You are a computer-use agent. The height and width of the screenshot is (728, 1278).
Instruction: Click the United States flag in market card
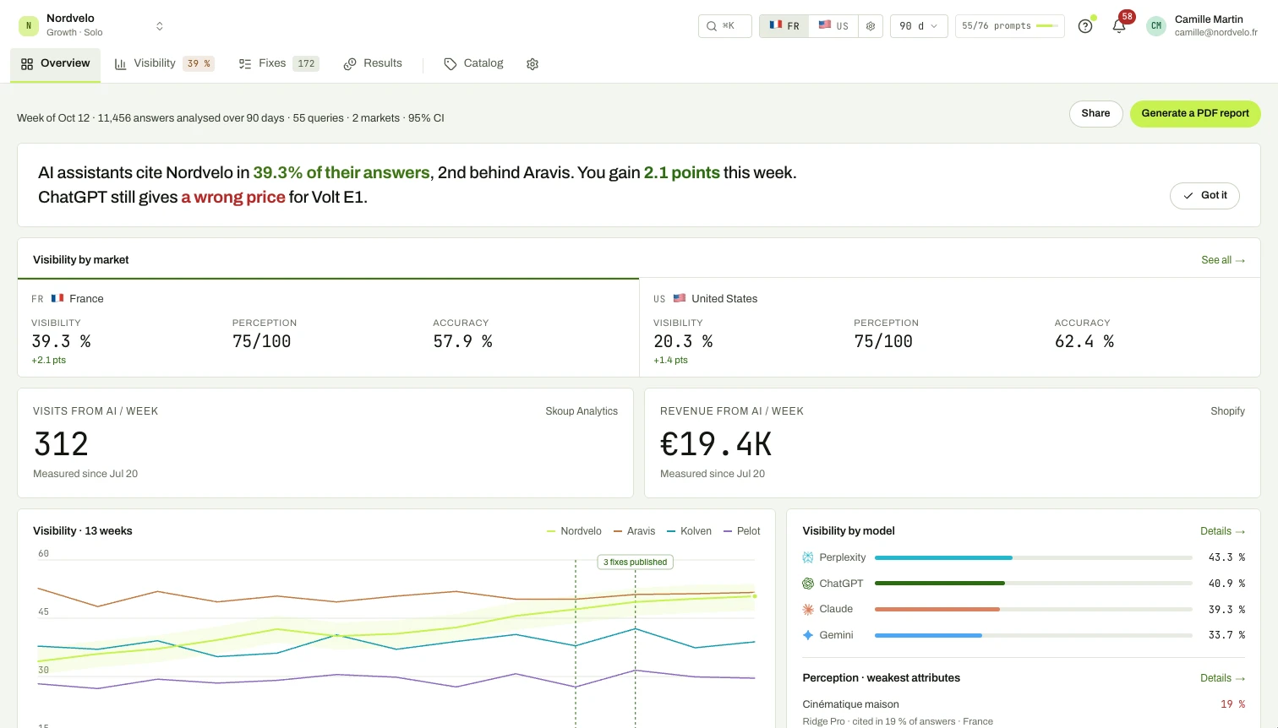tap(680, 298)
